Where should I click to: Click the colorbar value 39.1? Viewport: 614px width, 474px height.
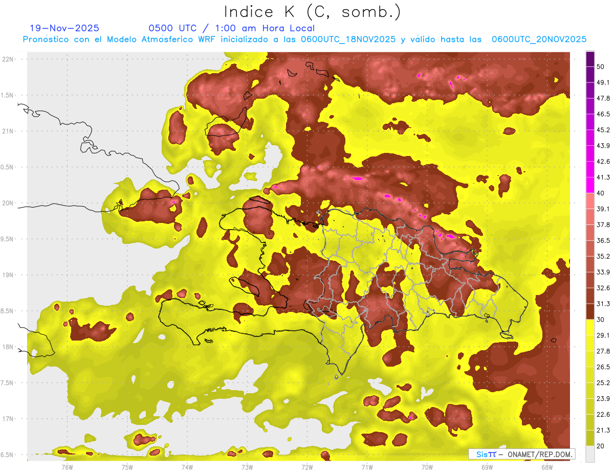(x=603, y=209)
